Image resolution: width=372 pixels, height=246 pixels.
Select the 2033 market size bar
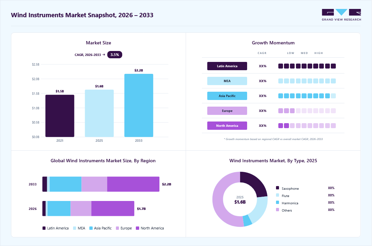point(139,106)
